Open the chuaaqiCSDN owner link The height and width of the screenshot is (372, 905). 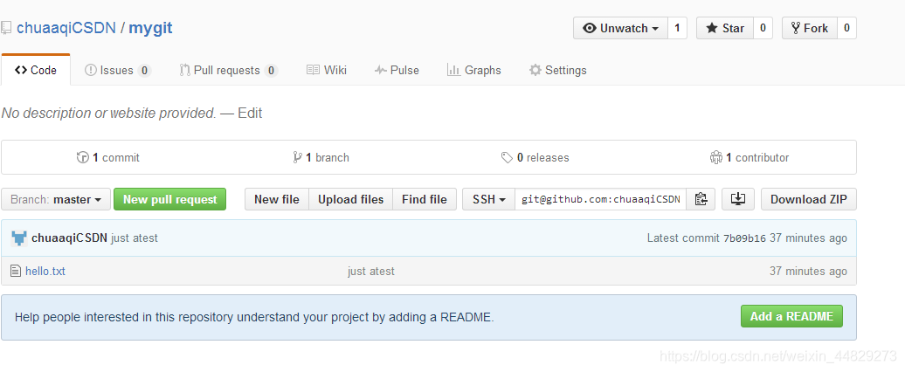[66, 28]
